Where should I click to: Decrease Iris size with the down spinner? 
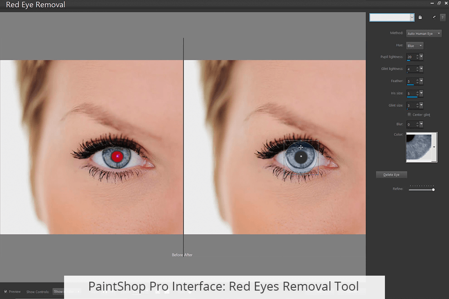(418, 95)
